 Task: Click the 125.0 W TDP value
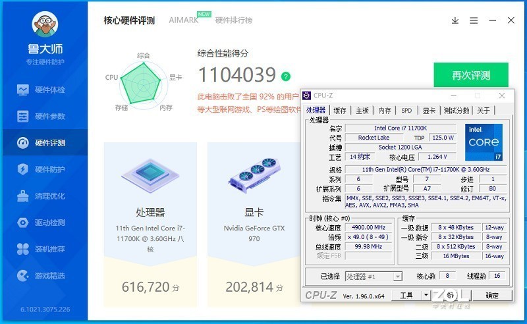click(443, 138)
